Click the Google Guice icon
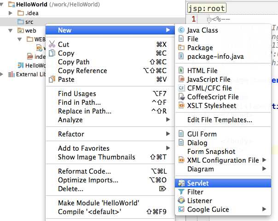Screen dimensions: 278x221 tap(181, 210)
